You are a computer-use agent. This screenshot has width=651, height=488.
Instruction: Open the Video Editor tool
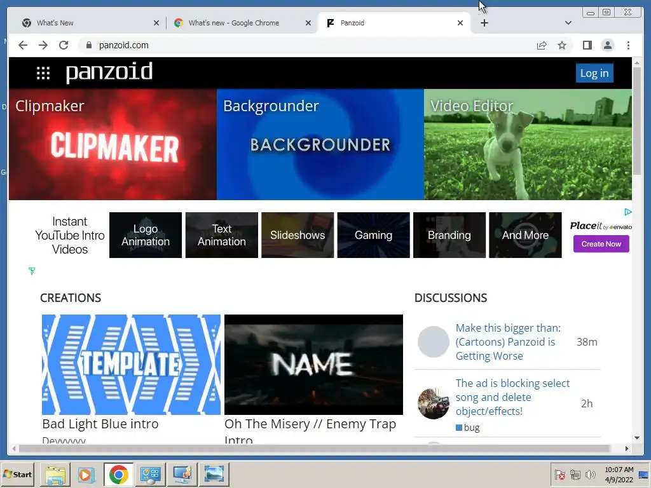pos(528,144)
